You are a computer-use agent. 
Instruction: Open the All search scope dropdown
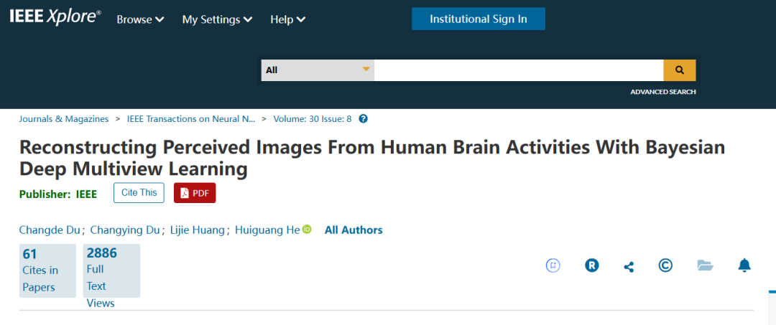point(317,70)
